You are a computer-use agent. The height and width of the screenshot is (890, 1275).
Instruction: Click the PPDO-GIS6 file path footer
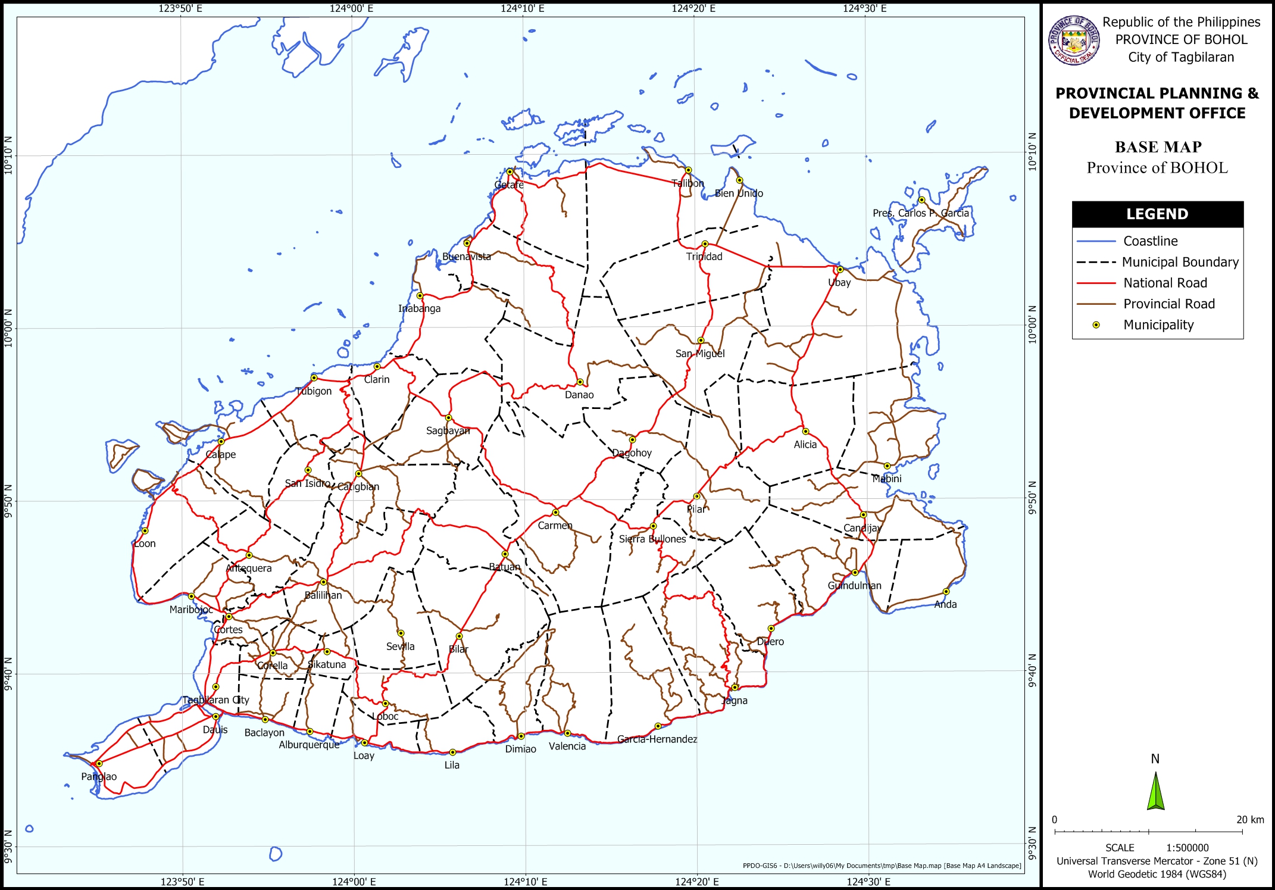882,866
